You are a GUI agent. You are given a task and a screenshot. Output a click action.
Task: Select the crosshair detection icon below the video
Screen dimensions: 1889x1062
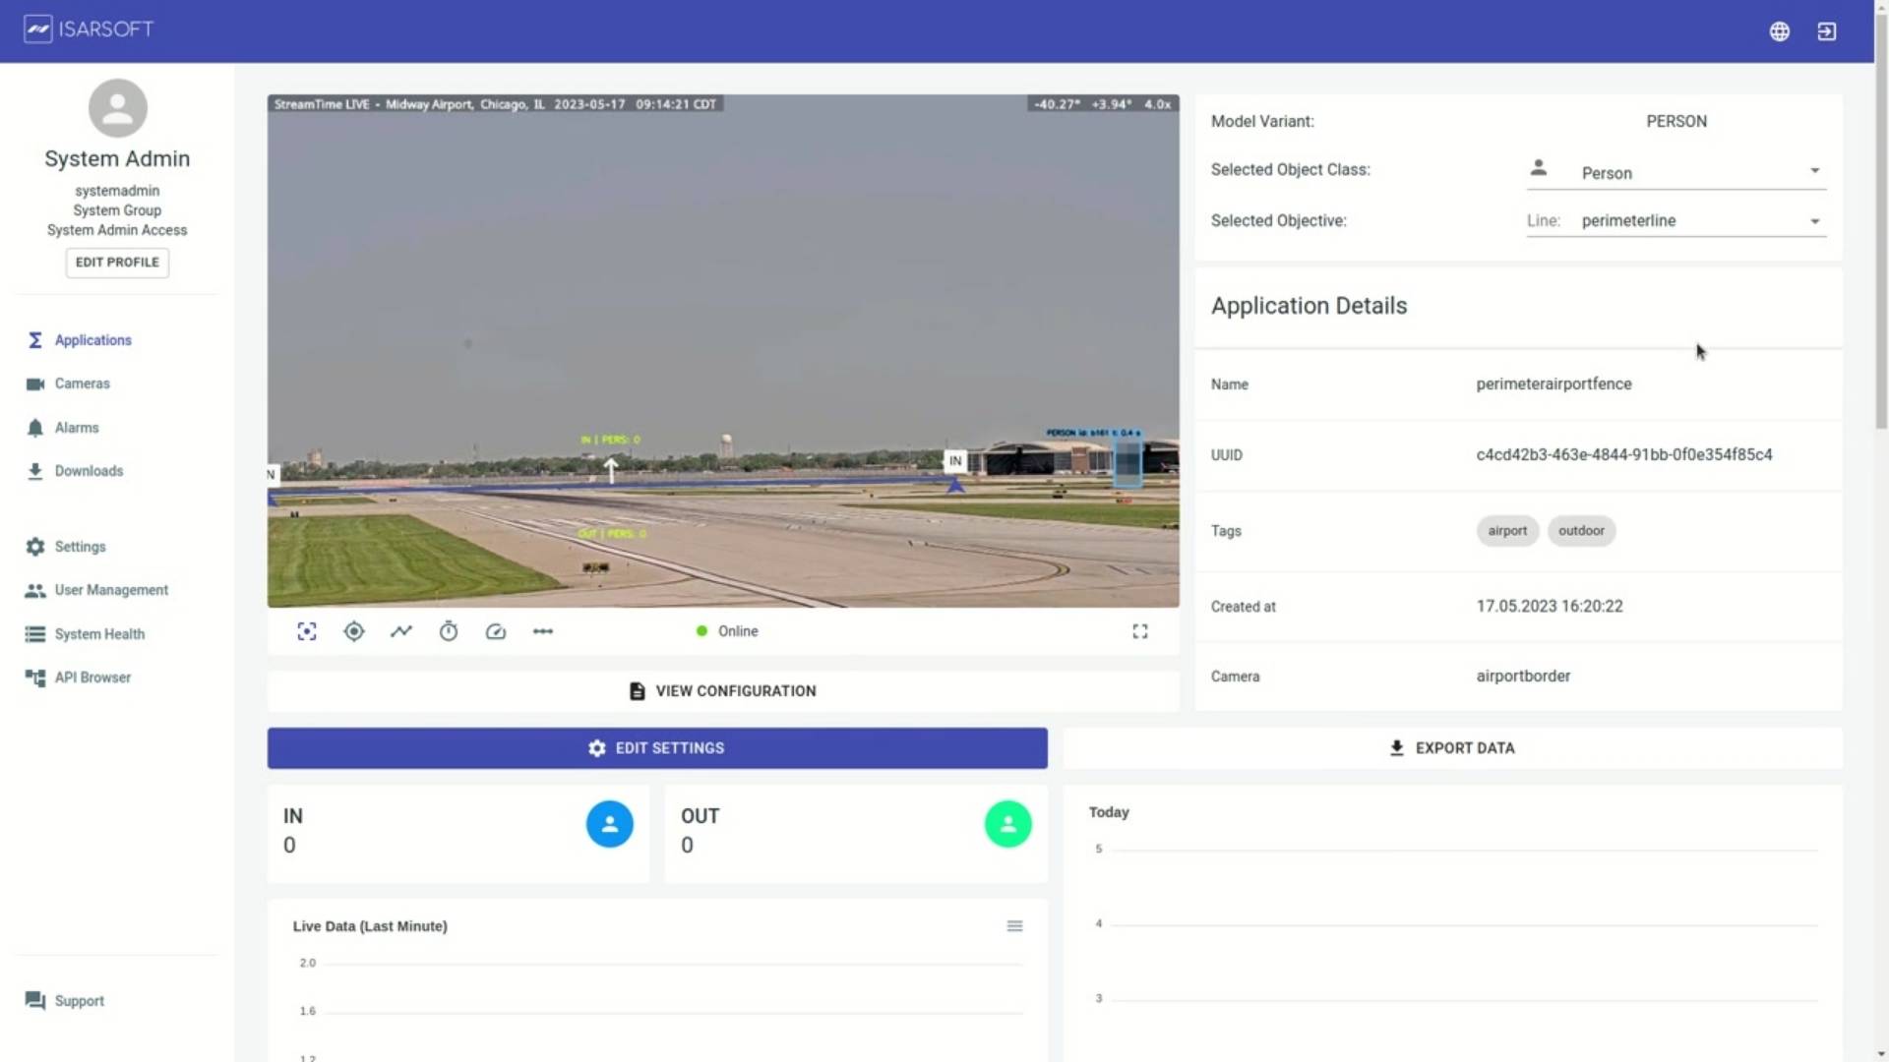(x=353, y=631)
